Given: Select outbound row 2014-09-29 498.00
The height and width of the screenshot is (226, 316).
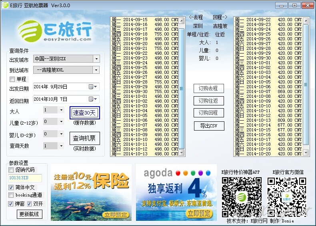Looking at the screenshot, I should coord(145,87).
